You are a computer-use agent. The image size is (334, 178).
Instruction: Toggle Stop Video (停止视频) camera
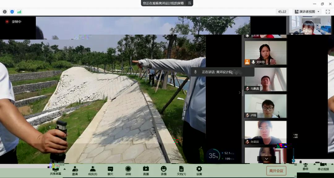pos(323,166)
